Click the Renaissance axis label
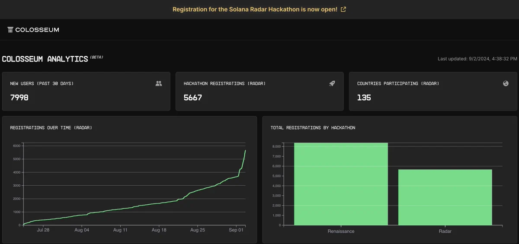 point(341,231)
